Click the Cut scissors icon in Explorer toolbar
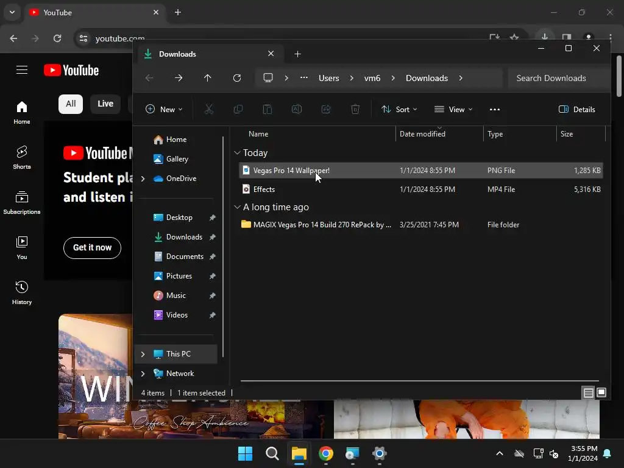 pyautogui.click(x=208, y=110)
